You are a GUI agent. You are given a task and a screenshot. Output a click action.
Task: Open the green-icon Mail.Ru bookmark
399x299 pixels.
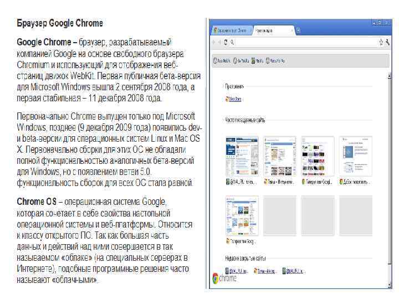coord(257,61)
